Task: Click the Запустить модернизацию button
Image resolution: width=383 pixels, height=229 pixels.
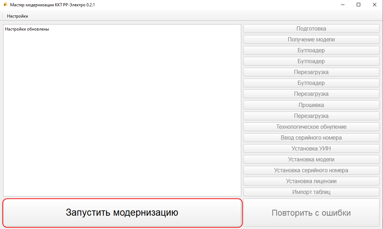Action: pyautogui.click(x=122, y=213)
